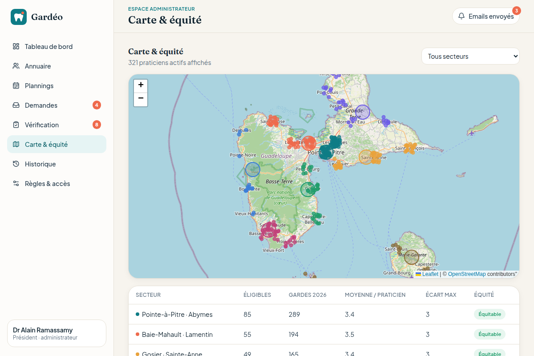This screenshot has width=534, height=356.
Task: Click the Gardéo tooth logo icon
Action: click(19, 17)
